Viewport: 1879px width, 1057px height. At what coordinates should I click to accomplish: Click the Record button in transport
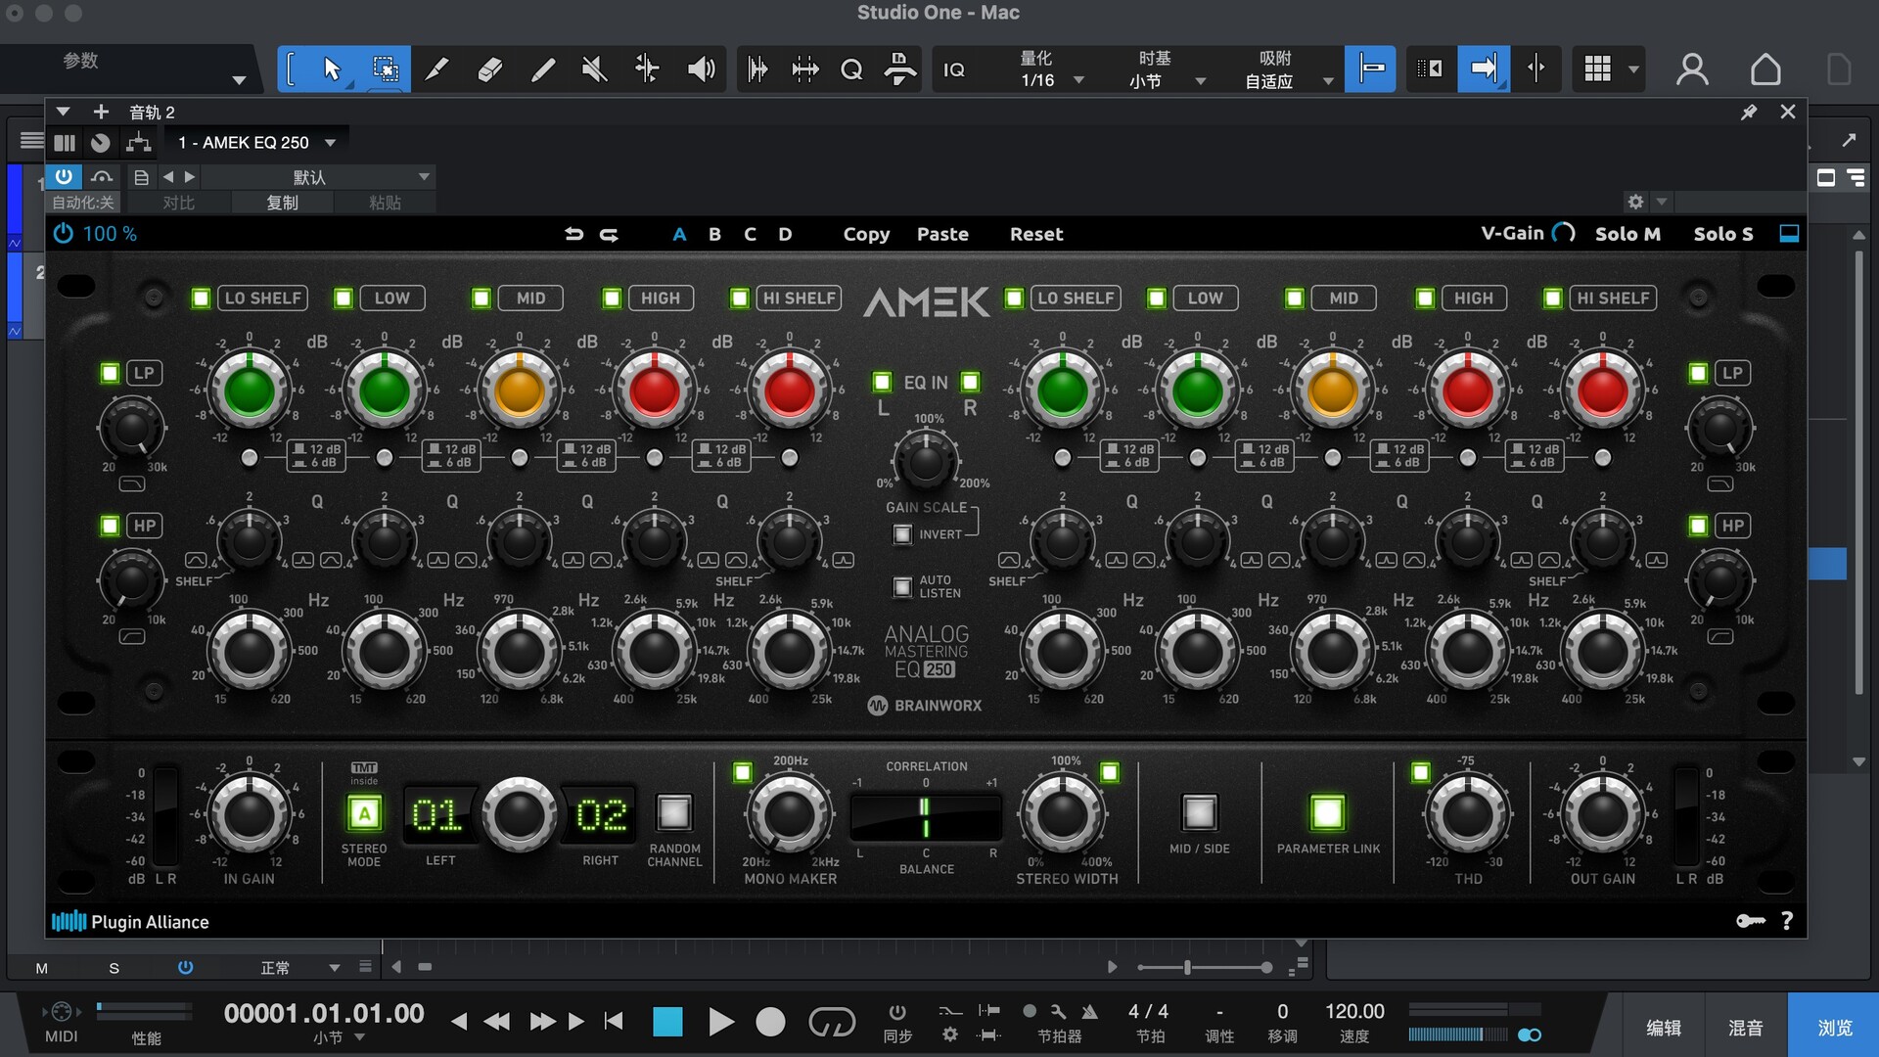click(770, 1022)
